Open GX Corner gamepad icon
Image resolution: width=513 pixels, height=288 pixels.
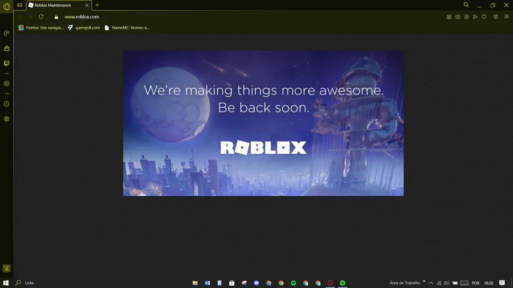click(19, 5)
